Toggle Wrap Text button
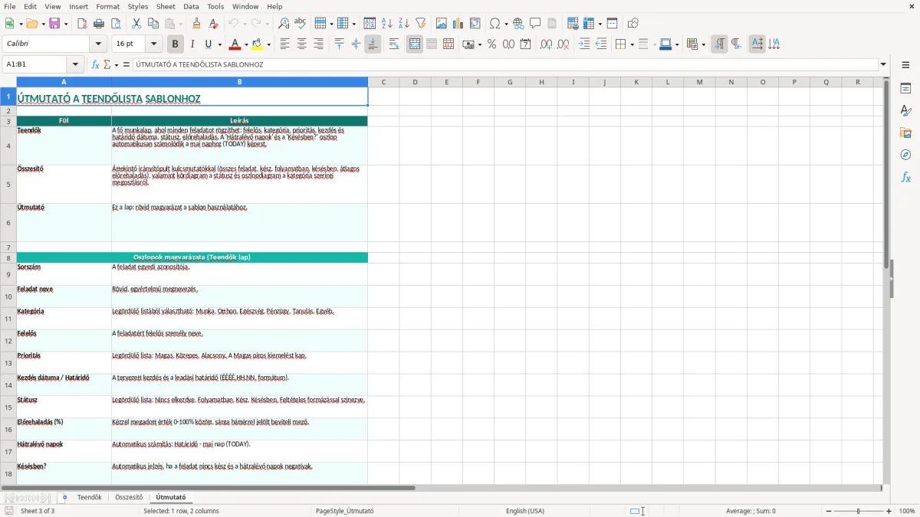 pyautogui.click(x=394, y=44)
